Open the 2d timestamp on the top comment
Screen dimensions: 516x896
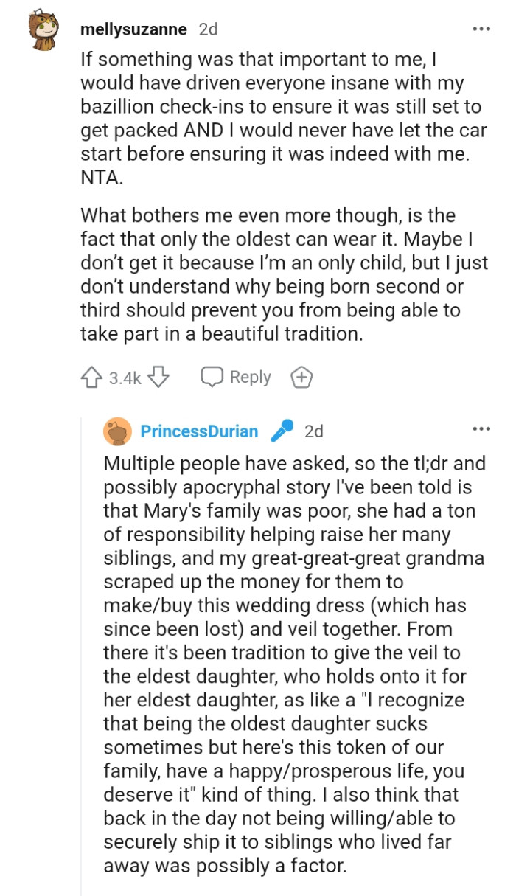[x=208, y=29]
